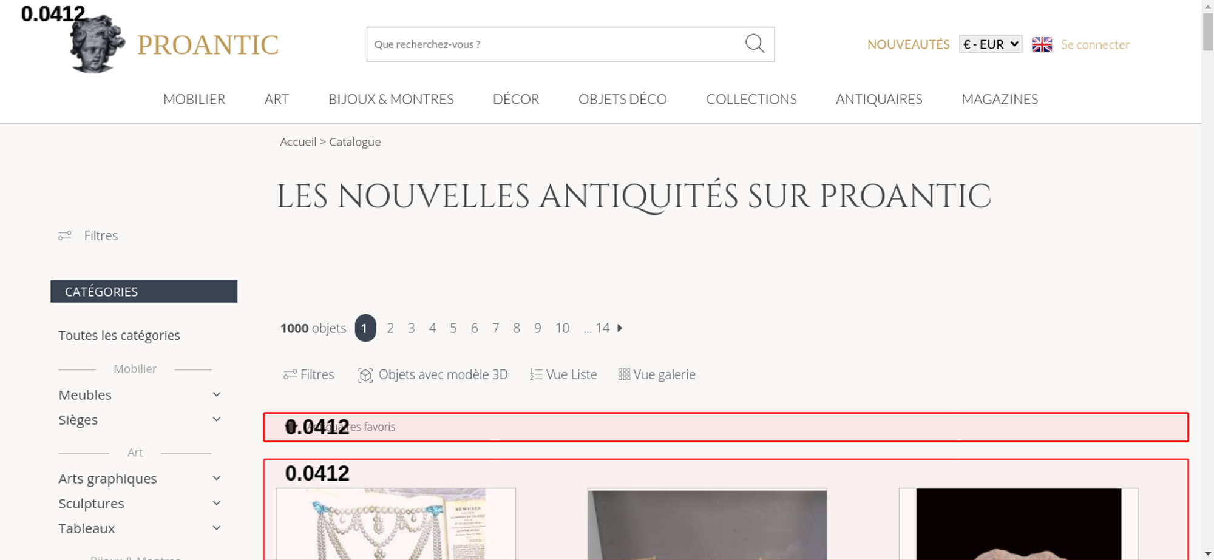Expand the Tableaux category chevron
1214x560 pixels.
(217, 528)
